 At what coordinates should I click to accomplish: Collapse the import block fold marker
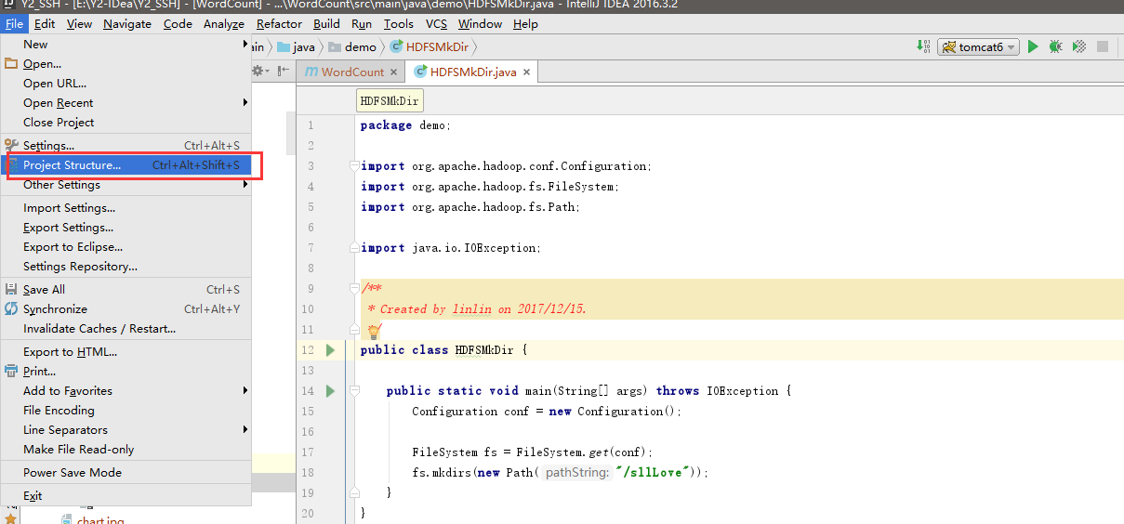353,166
